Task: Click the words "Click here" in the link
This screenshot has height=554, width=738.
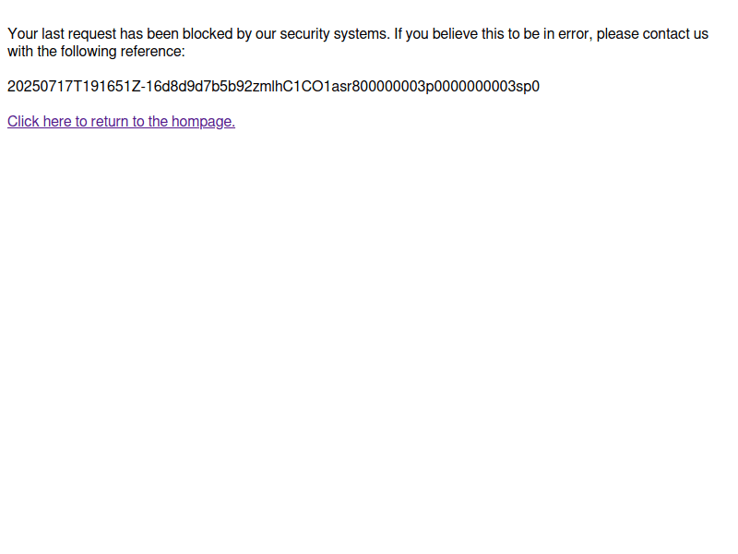Action: 40,121
